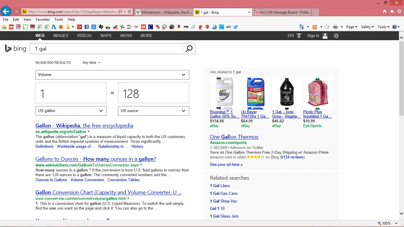Screen dimensions: 404x227
Task: Open the Tools dropdown in command bar
Action: tap(384, 27)
